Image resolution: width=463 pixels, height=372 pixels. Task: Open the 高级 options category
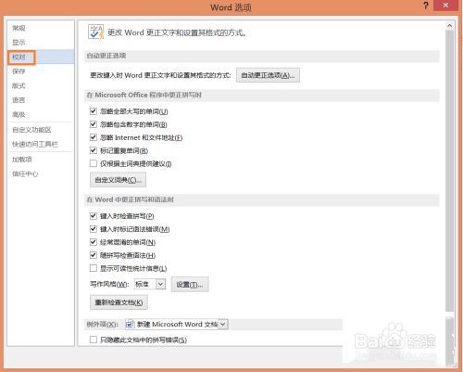click(x=19, y=115)
